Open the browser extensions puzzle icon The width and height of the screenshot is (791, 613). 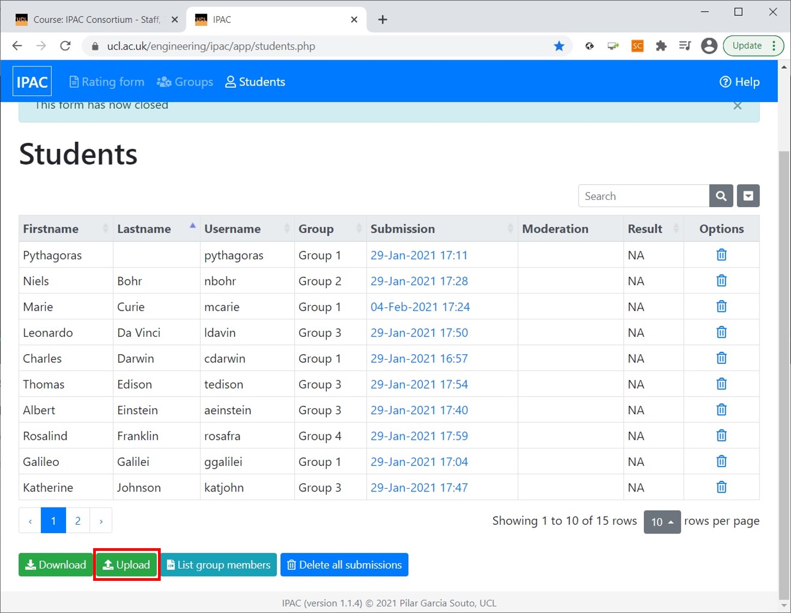[x=661, y=46]
